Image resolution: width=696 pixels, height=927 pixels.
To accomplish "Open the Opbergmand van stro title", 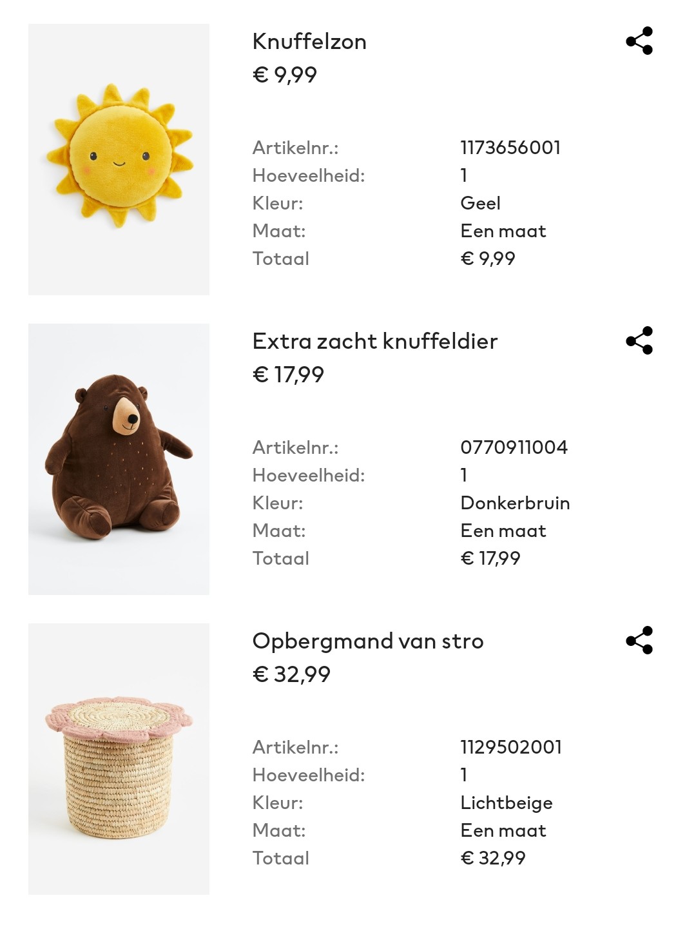I will [x=368, y=641].
